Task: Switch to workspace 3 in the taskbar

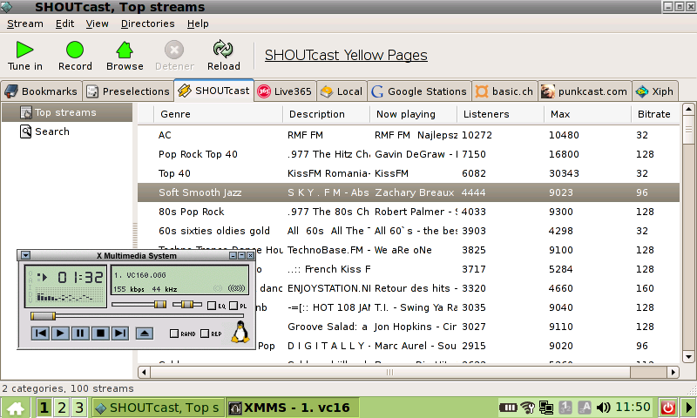Action: pyautogui.click(x=79, y=408)
